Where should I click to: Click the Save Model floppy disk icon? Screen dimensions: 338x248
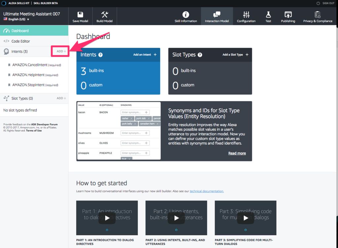(x=80, y=14)
